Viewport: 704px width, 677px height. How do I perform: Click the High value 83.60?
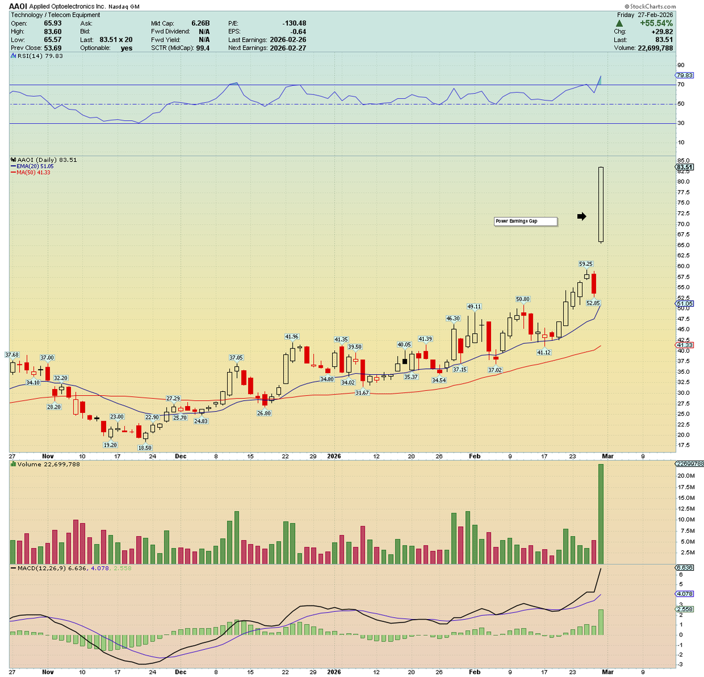[x=53, y=32]
